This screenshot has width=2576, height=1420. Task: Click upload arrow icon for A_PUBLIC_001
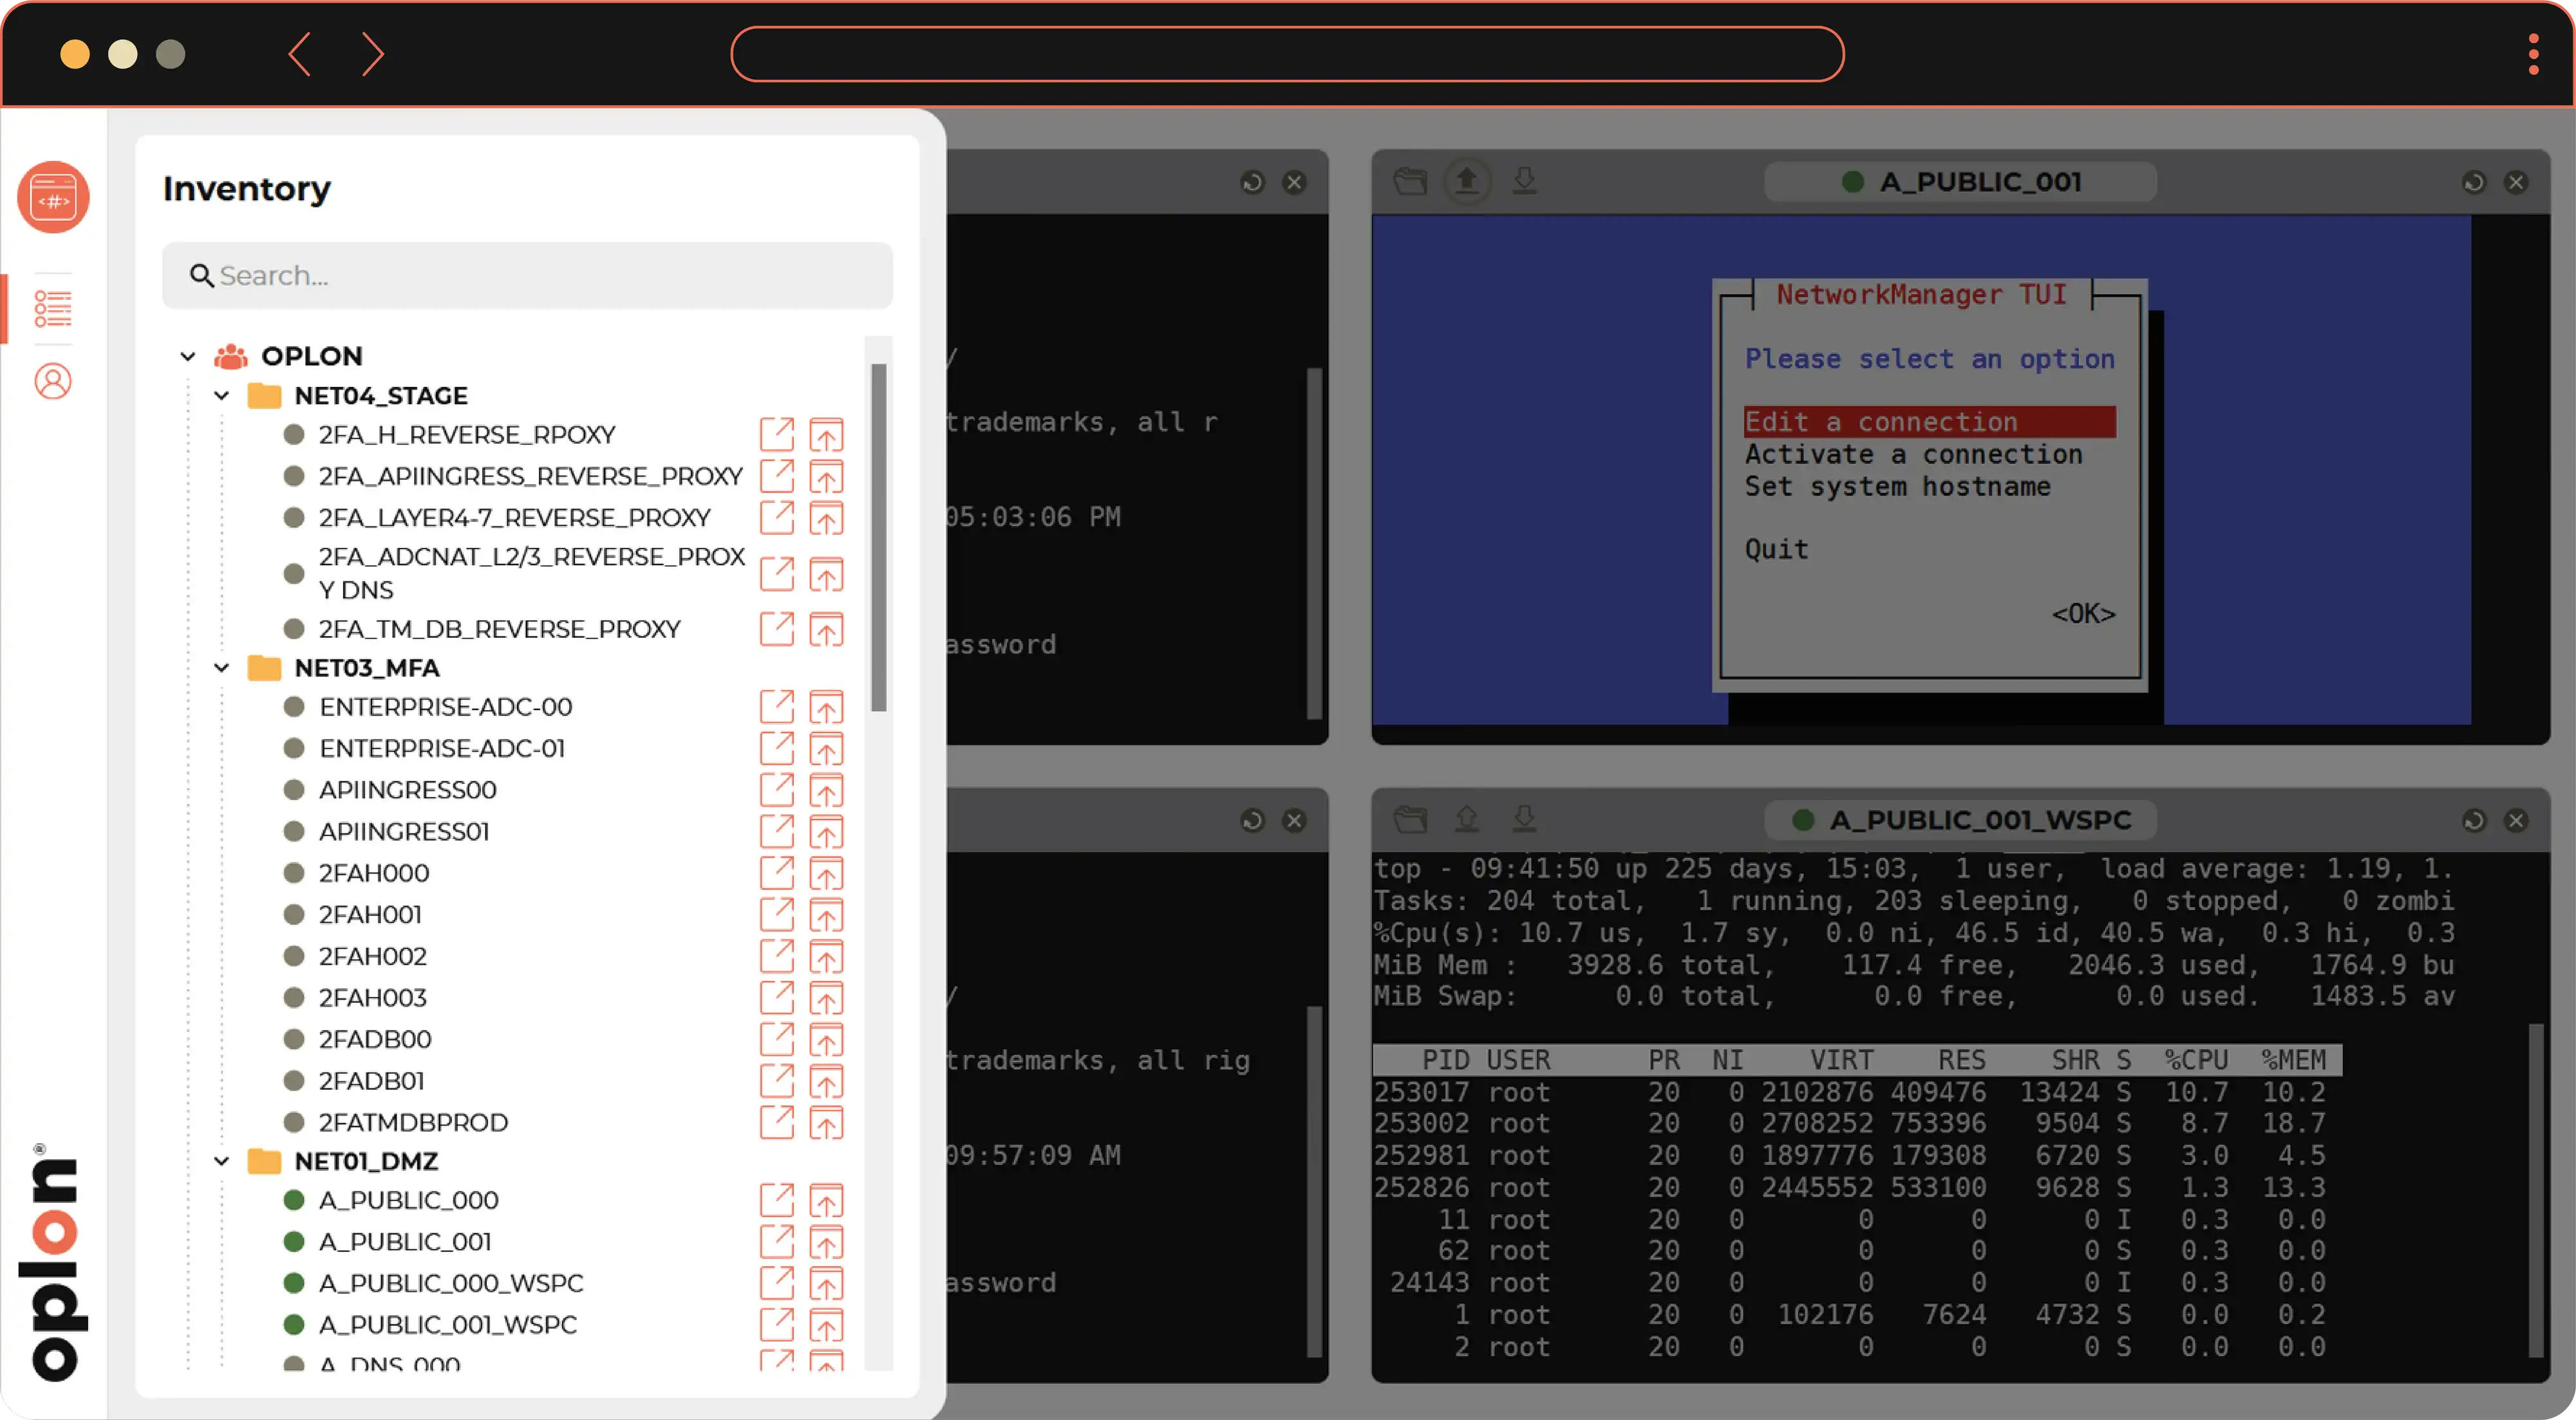(x=826, y=1242)
